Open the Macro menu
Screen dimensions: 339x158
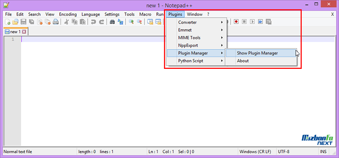coord(145,14)
